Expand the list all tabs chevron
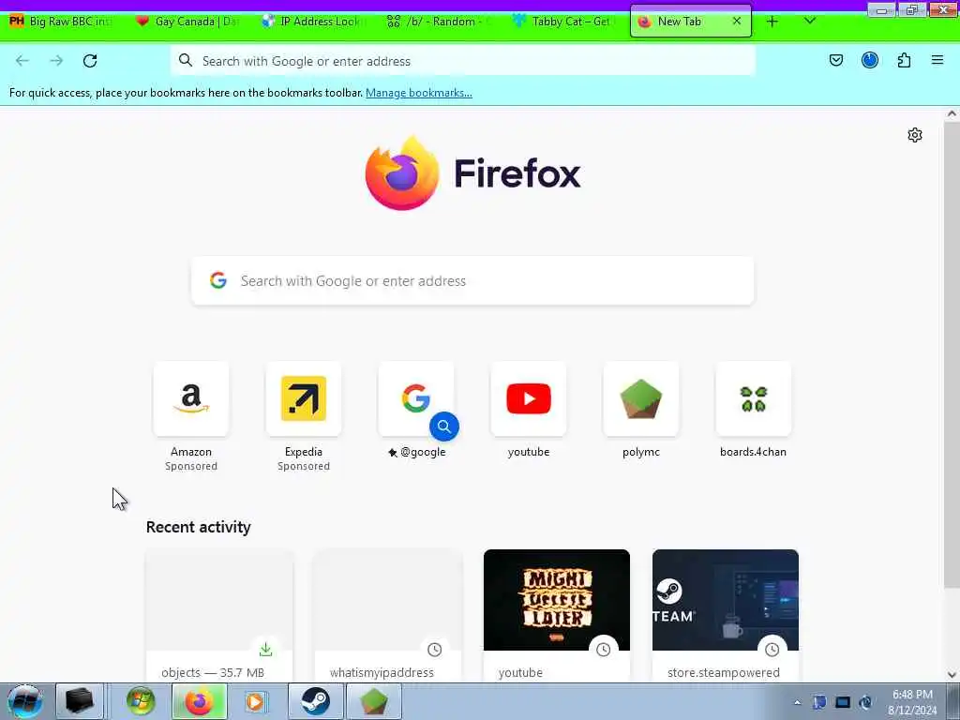The width and height of the screenshot is (960, 720). pos(809,21)
